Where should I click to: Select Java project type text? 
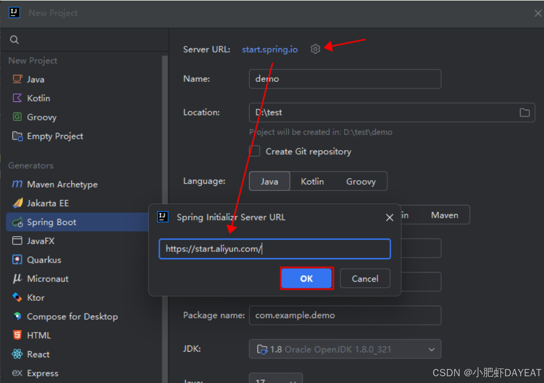tap(36, 79)
